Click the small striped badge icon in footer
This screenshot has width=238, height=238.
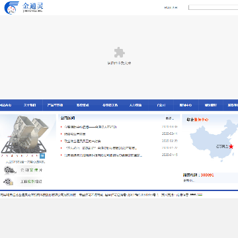[200, 194]
